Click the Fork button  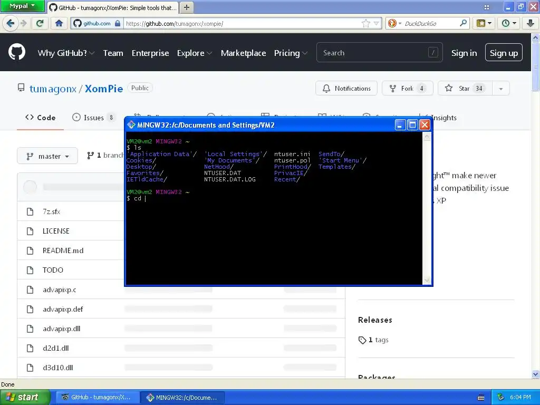(408, 89)
